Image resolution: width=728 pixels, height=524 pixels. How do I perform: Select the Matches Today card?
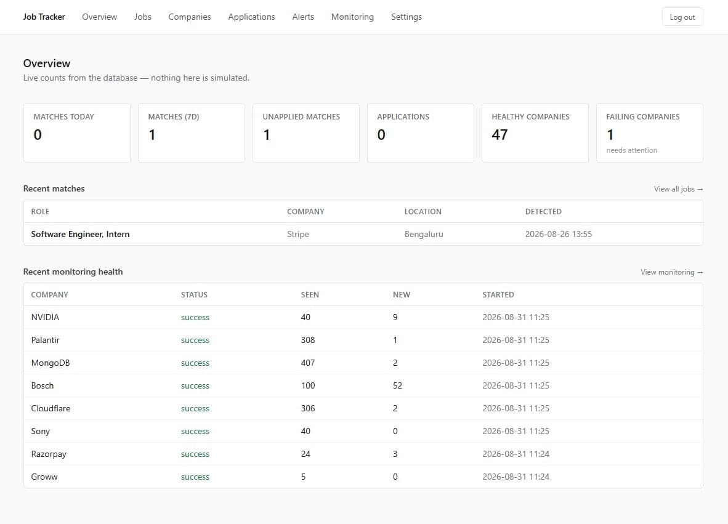tap(76, 133)
